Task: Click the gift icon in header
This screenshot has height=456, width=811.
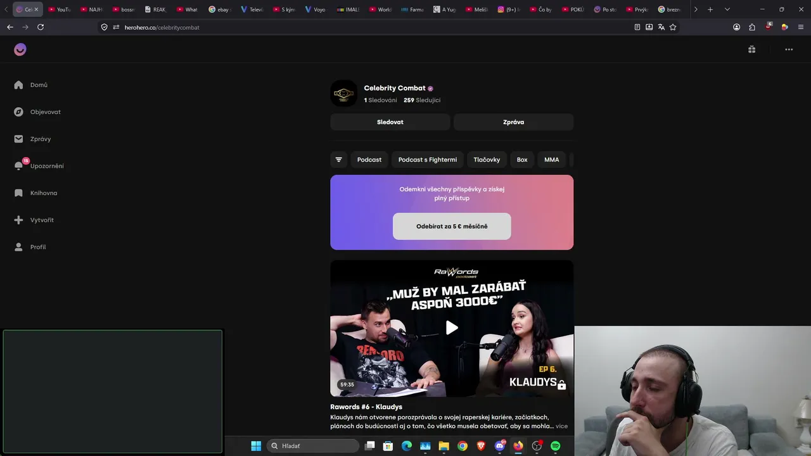Action: (751, 49)
